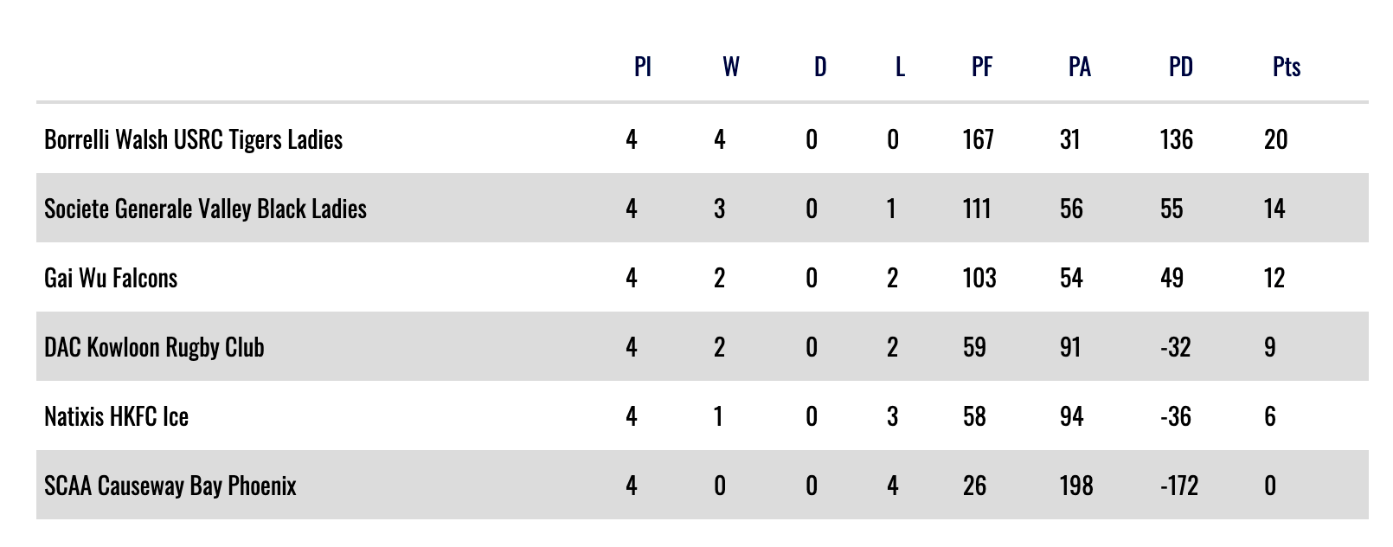
Task: Select Natixis HKFC Ice team name
Action: point(116,416)
